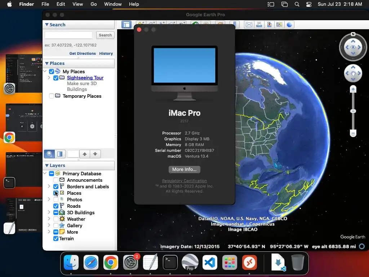Click the Places panel opacity toggle button
The image size is (369, 277).
click(x=60, y=154)
